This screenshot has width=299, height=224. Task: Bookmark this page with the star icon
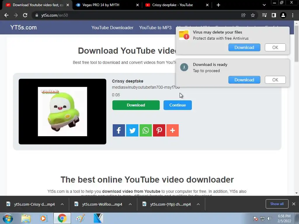(253, 15)
